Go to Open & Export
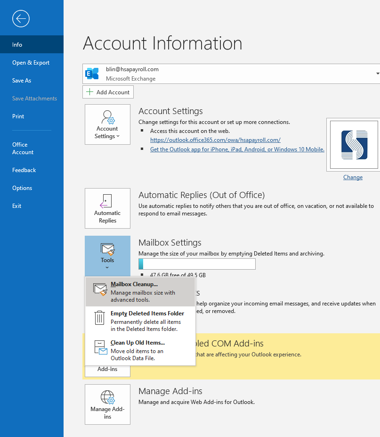Viewport: 380px width, 437px height. point(32,63)
